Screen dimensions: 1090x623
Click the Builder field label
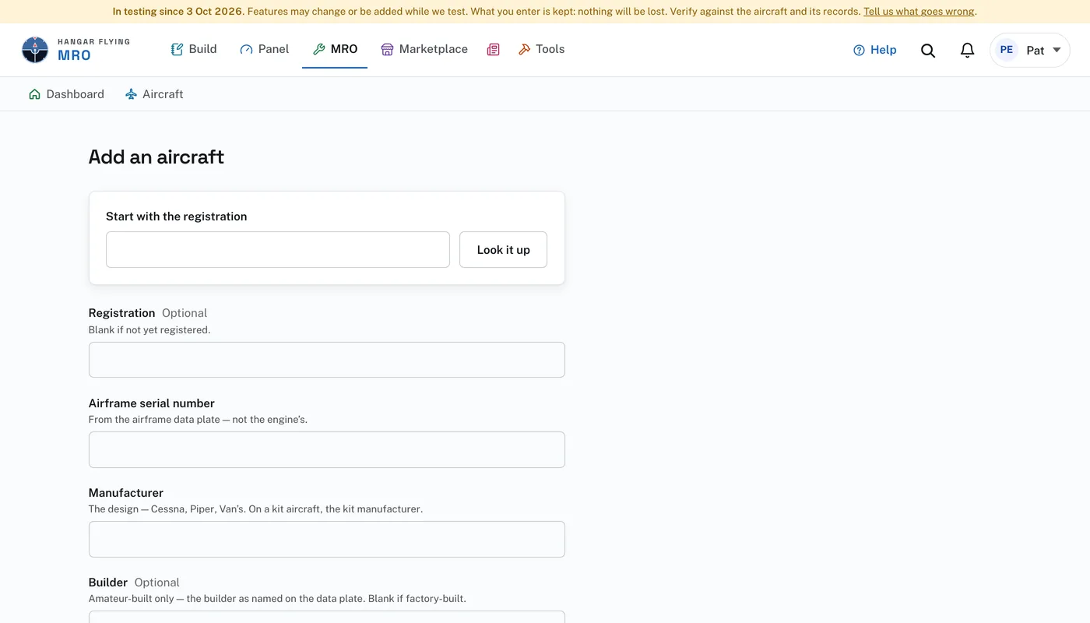tap(108, 583)
